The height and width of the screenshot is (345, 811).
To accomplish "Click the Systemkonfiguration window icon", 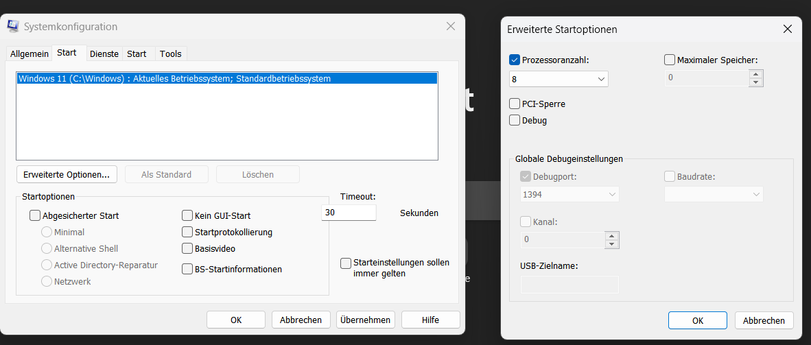I will click(13, 26).
